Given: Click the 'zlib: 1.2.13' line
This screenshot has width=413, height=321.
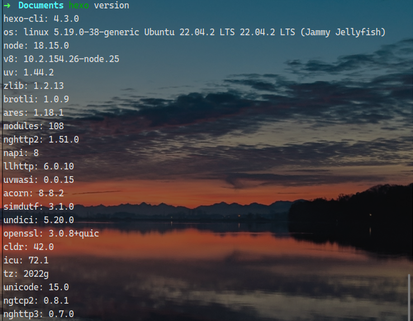Looking at the screenshot, I should tap(34, 86).
